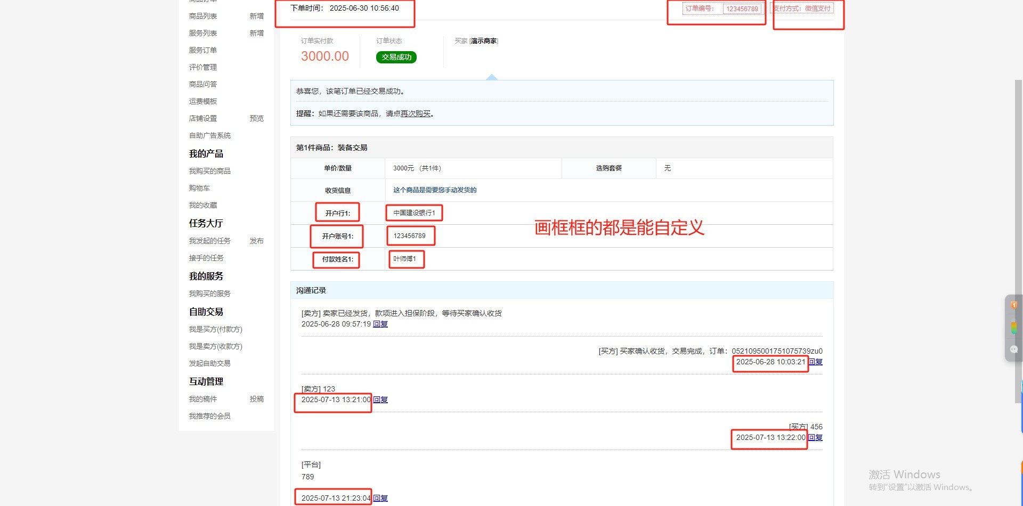This screenshot has width=1023, height=506.
Task: Click the green 交易成功 status badge
Action: click(x=396, y=57)
